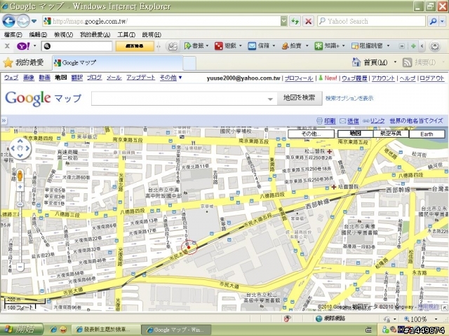Click the Google Maps search text field

tap(184, 99)
